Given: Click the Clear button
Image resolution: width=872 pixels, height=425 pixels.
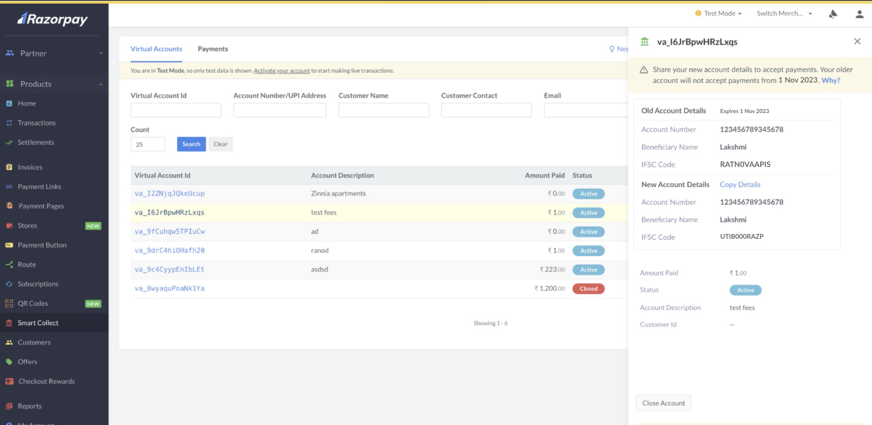Looking at the screenshot, I should pos(220,144).
